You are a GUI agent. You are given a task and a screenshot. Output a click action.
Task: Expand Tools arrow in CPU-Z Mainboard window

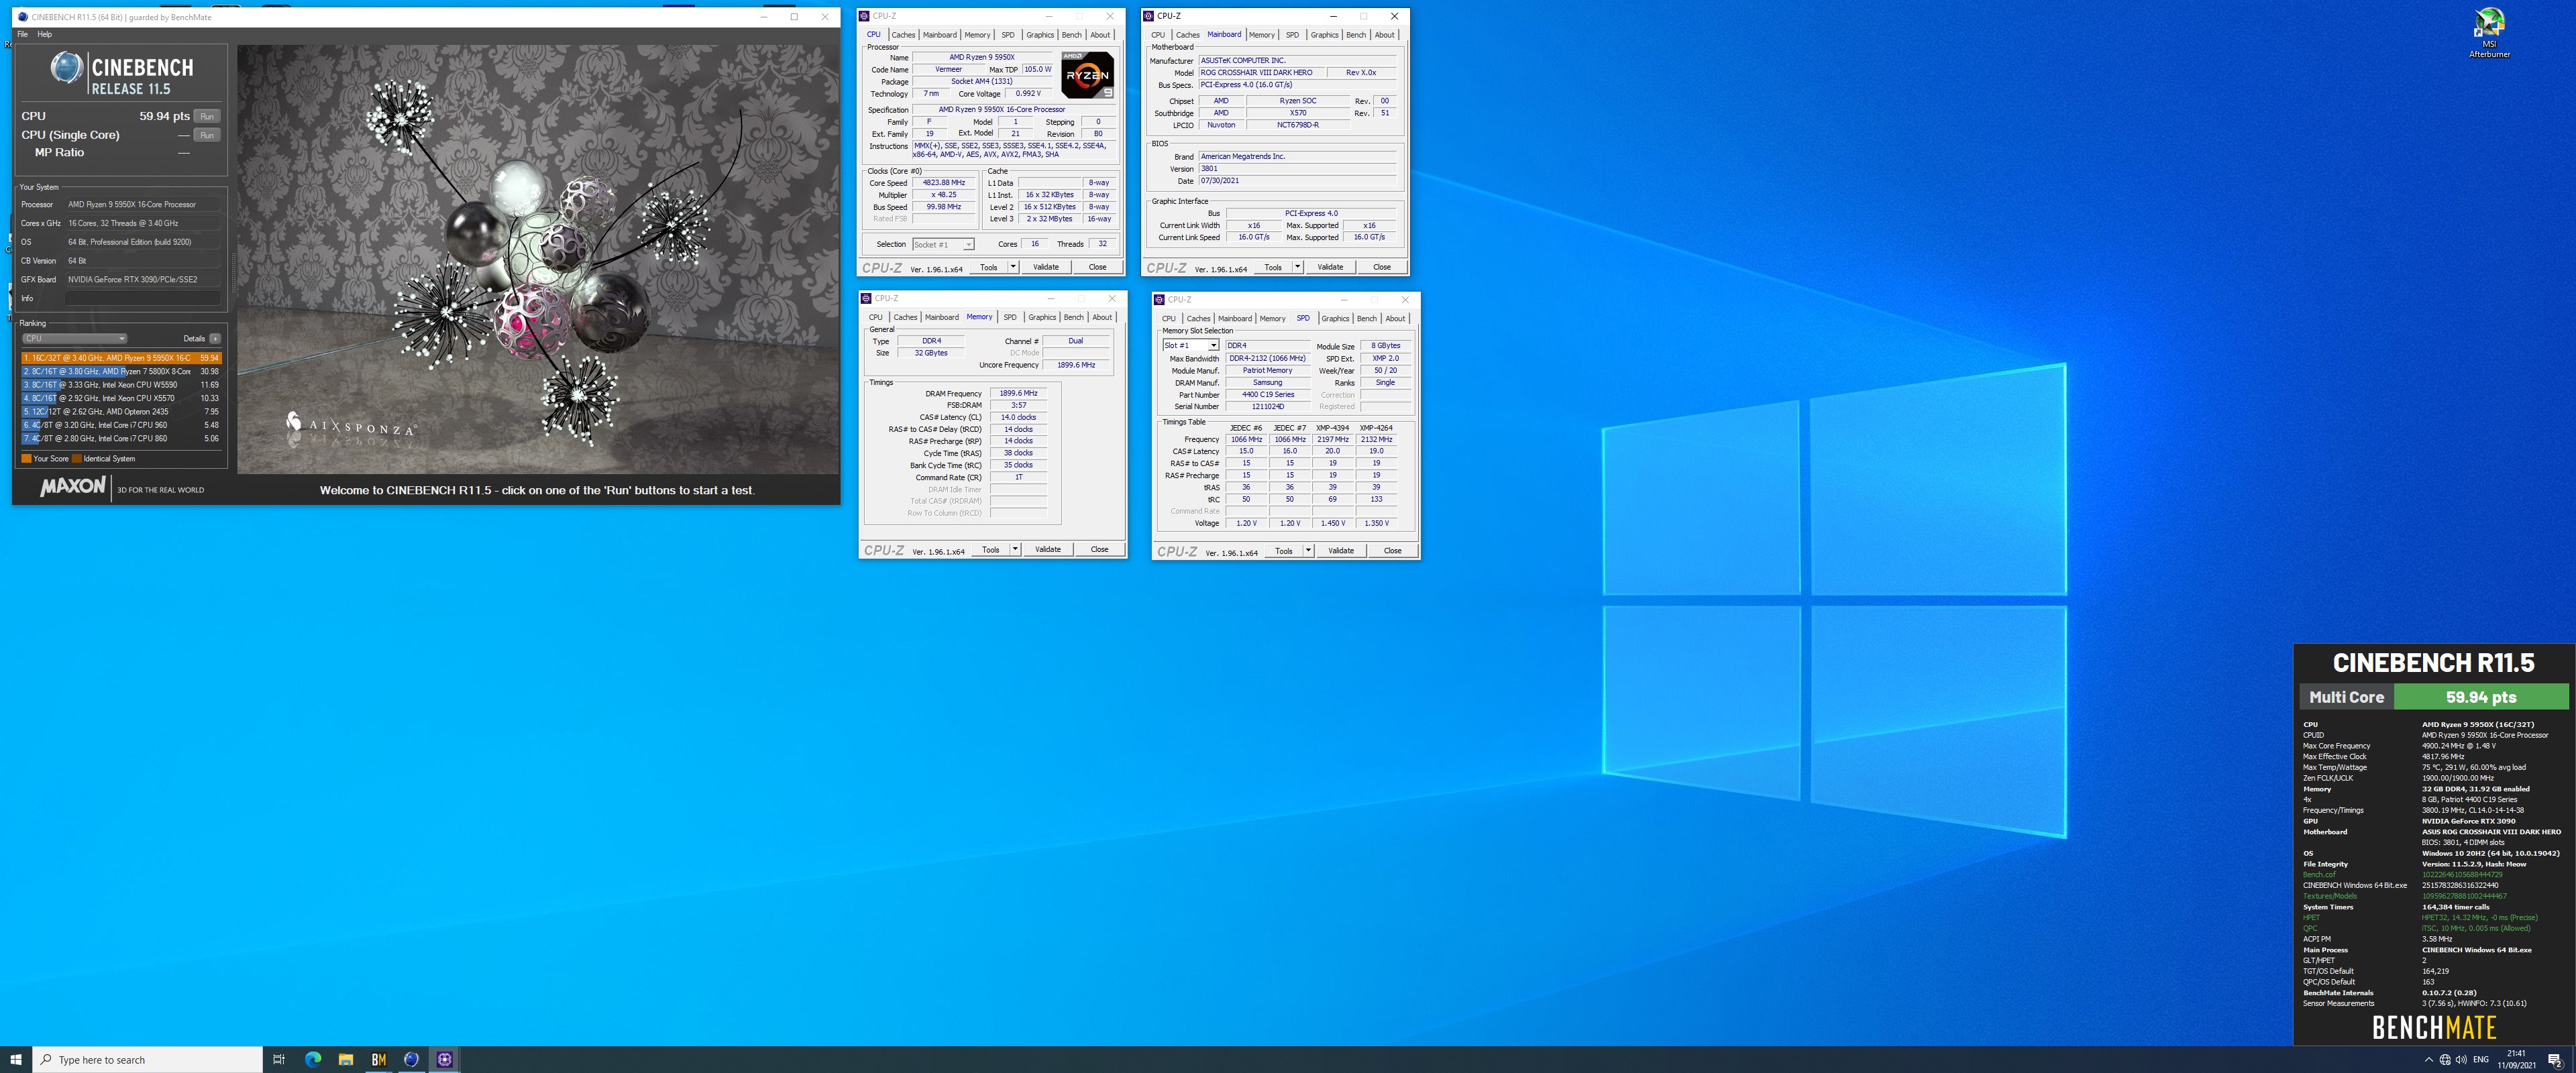click(1297, 267)
